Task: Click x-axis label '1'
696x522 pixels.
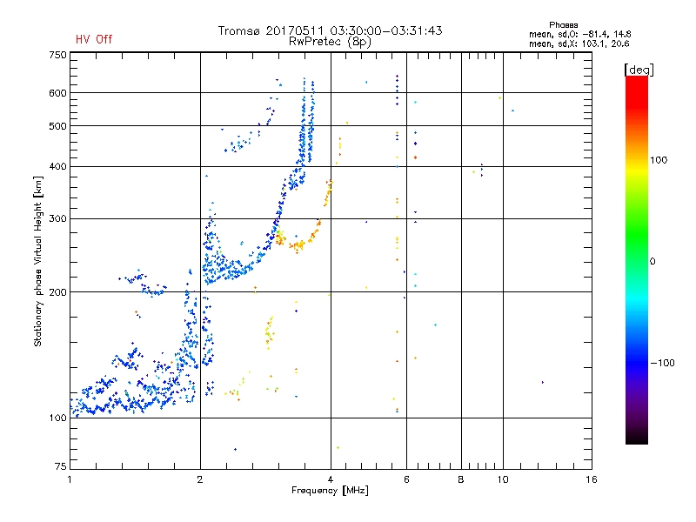Action: point(70,479)
